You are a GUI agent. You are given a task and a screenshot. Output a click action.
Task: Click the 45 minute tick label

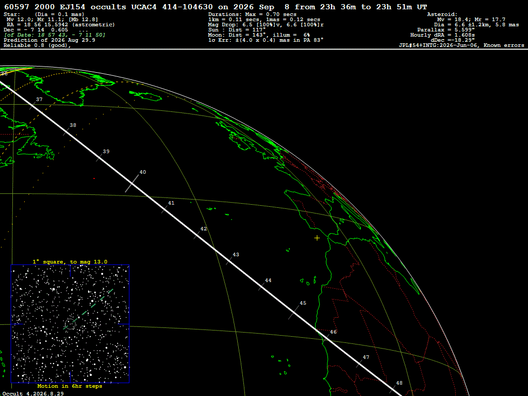pos(303,303)
